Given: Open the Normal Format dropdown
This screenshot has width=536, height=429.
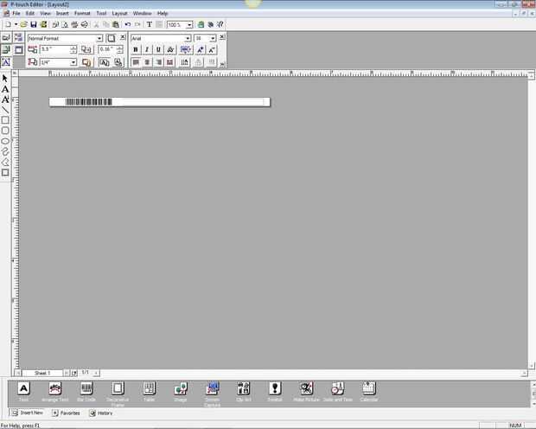Looking at the screenshot, I should click(x=99, y=38).
